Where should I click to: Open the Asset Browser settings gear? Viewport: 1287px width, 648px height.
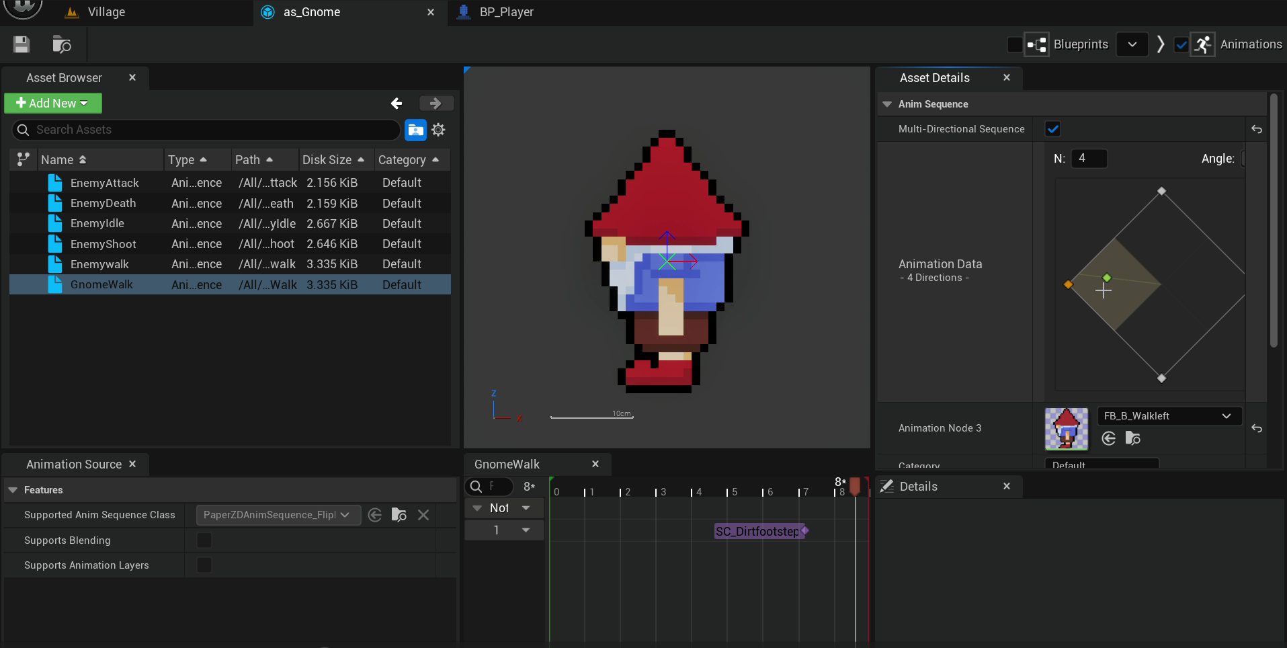[x=438, y=130]
